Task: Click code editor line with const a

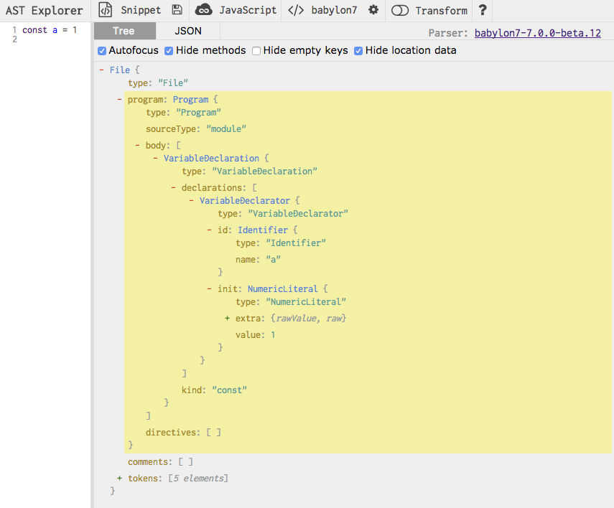Action: tap(49, 30)
